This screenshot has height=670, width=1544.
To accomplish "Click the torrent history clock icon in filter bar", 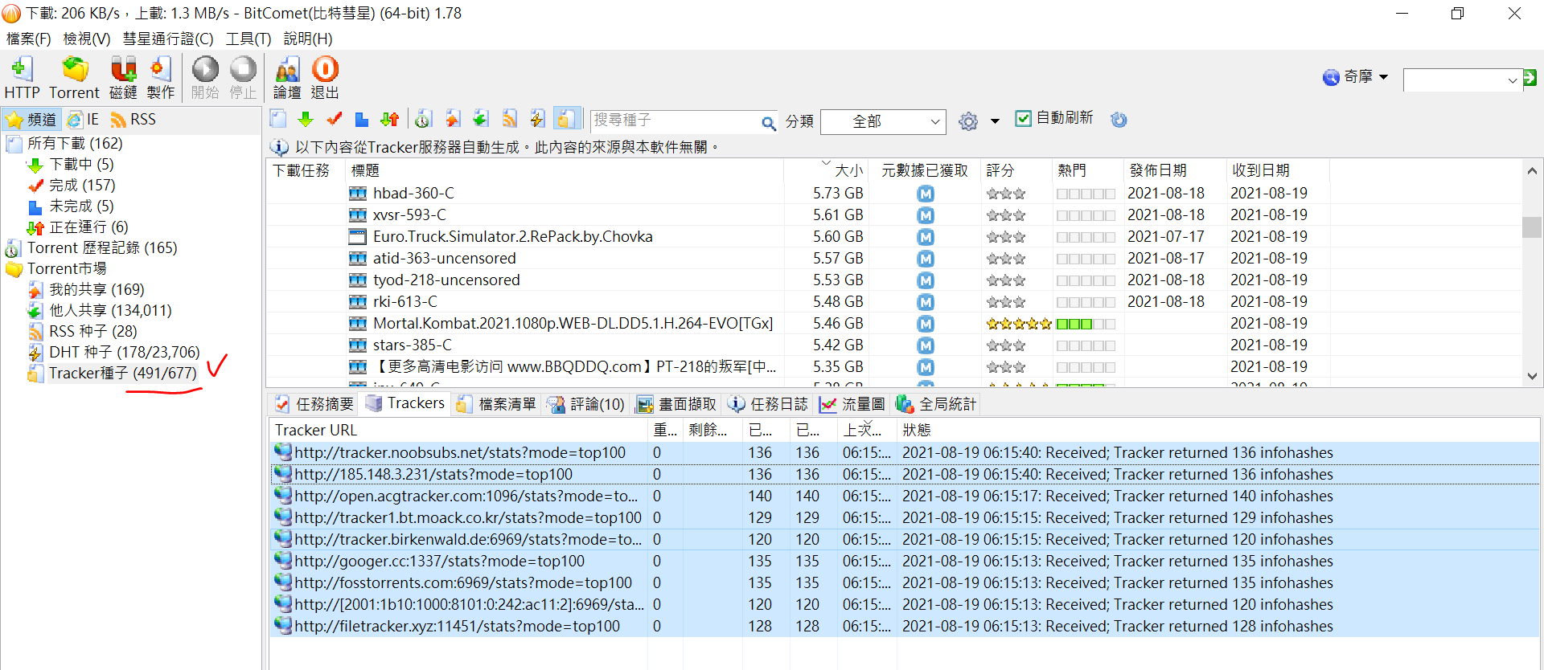I will pyautogui.click(x=424, y=119).
